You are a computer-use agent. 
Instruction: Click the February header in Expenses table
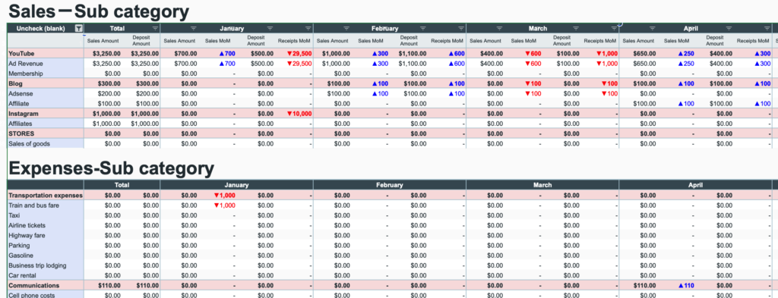390,185
